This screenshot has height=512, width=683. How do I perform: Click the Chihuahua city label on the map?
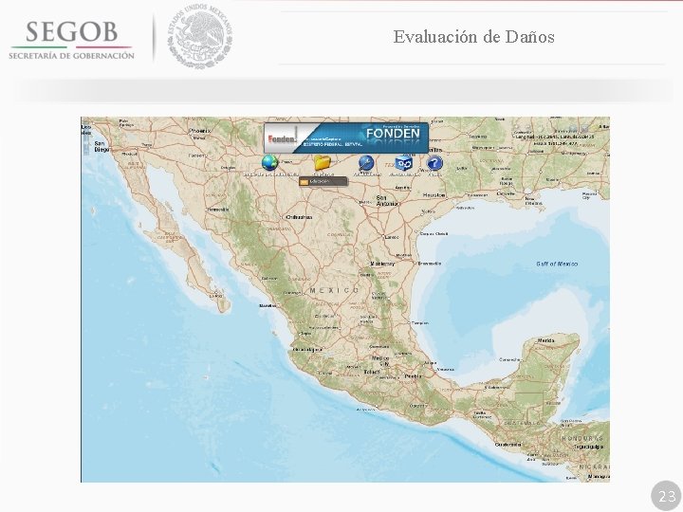pos(299,217)
